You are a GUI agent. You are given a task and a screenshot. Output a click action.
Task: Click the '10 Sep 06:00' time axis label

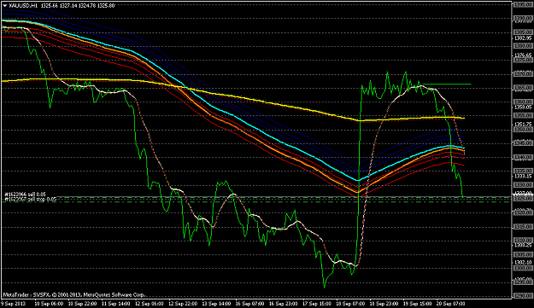[49, 304]
